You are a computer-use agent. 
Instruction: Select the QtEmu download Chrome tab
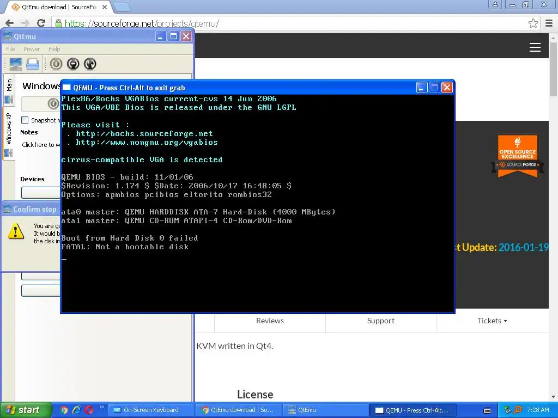(x=59, y=7)
